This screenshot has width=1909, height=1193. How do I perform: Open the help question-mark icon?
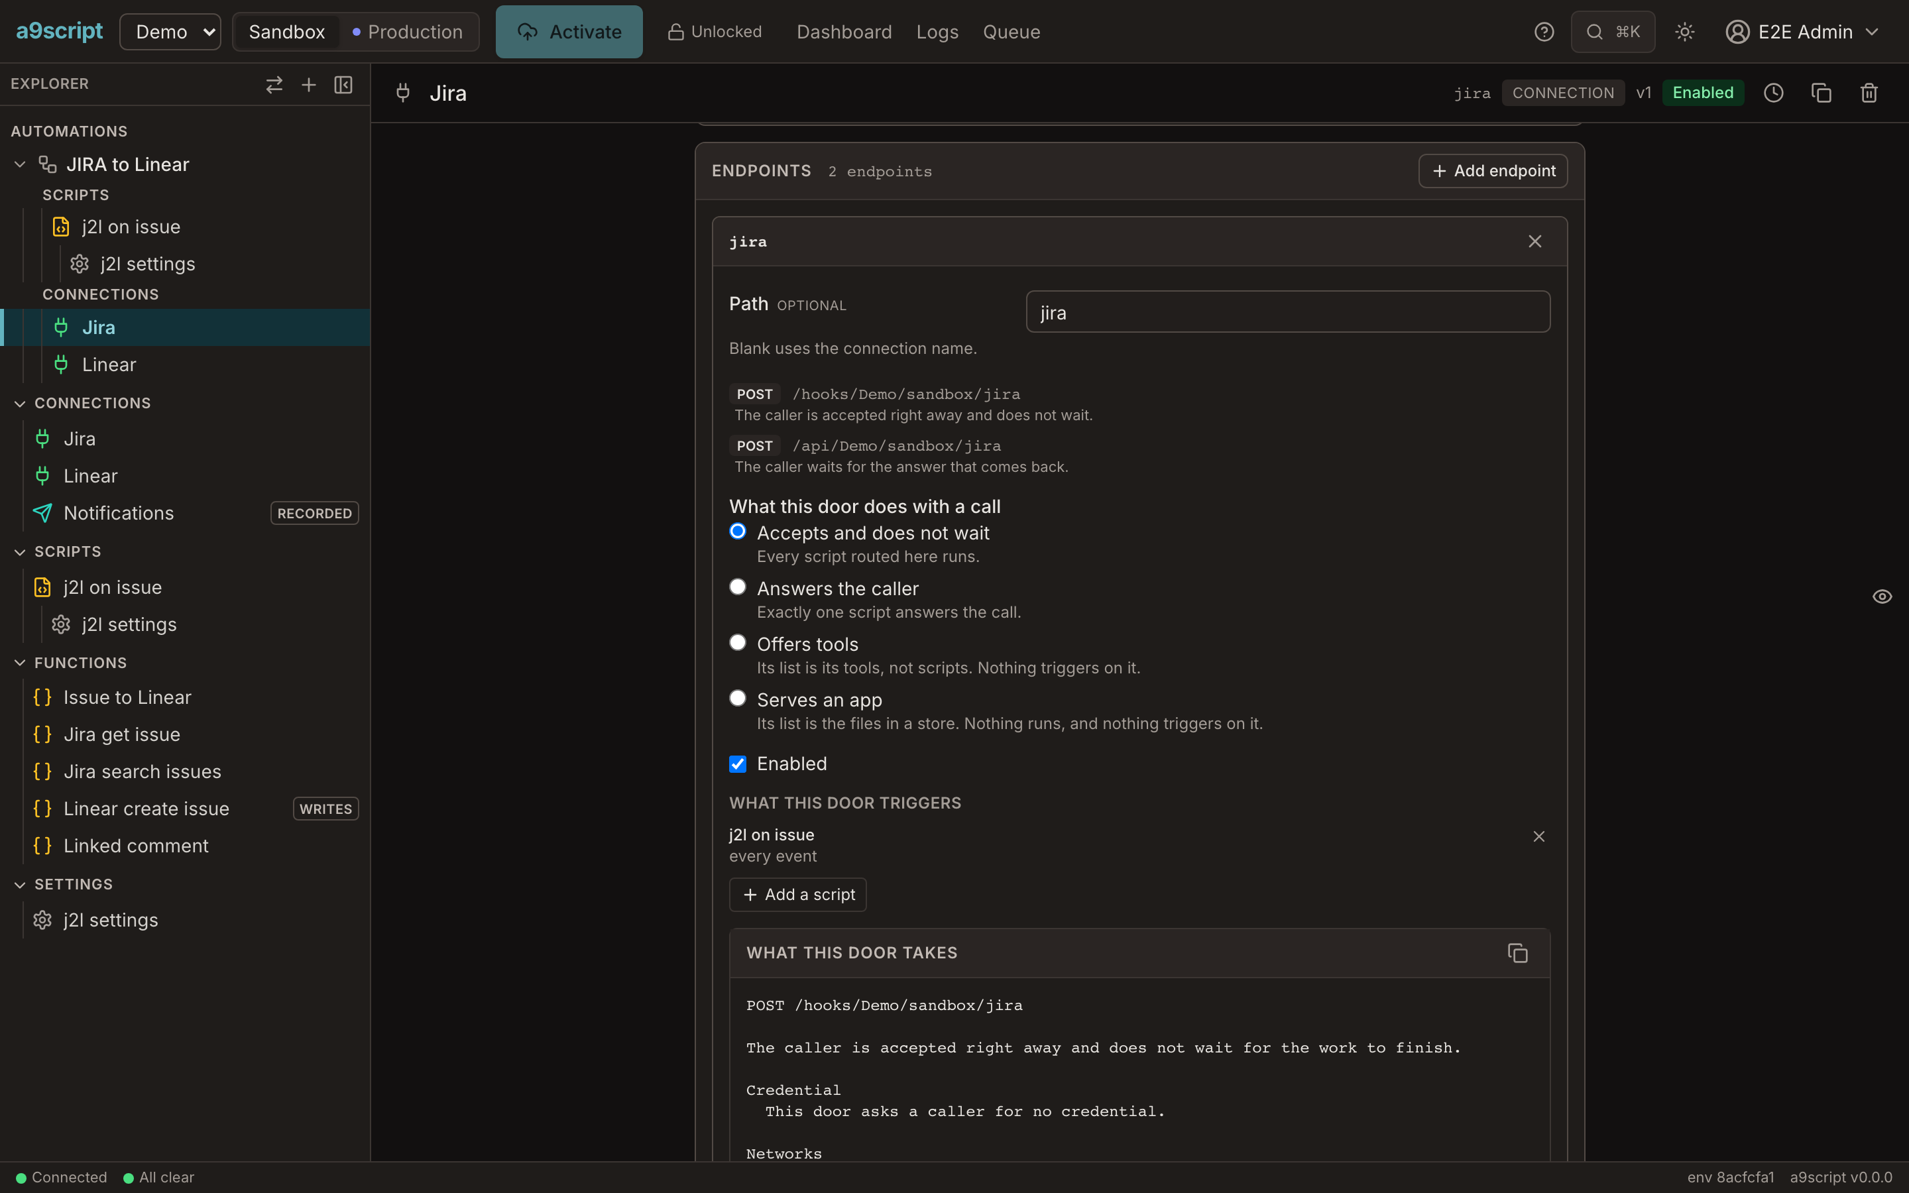point(1544,32)
